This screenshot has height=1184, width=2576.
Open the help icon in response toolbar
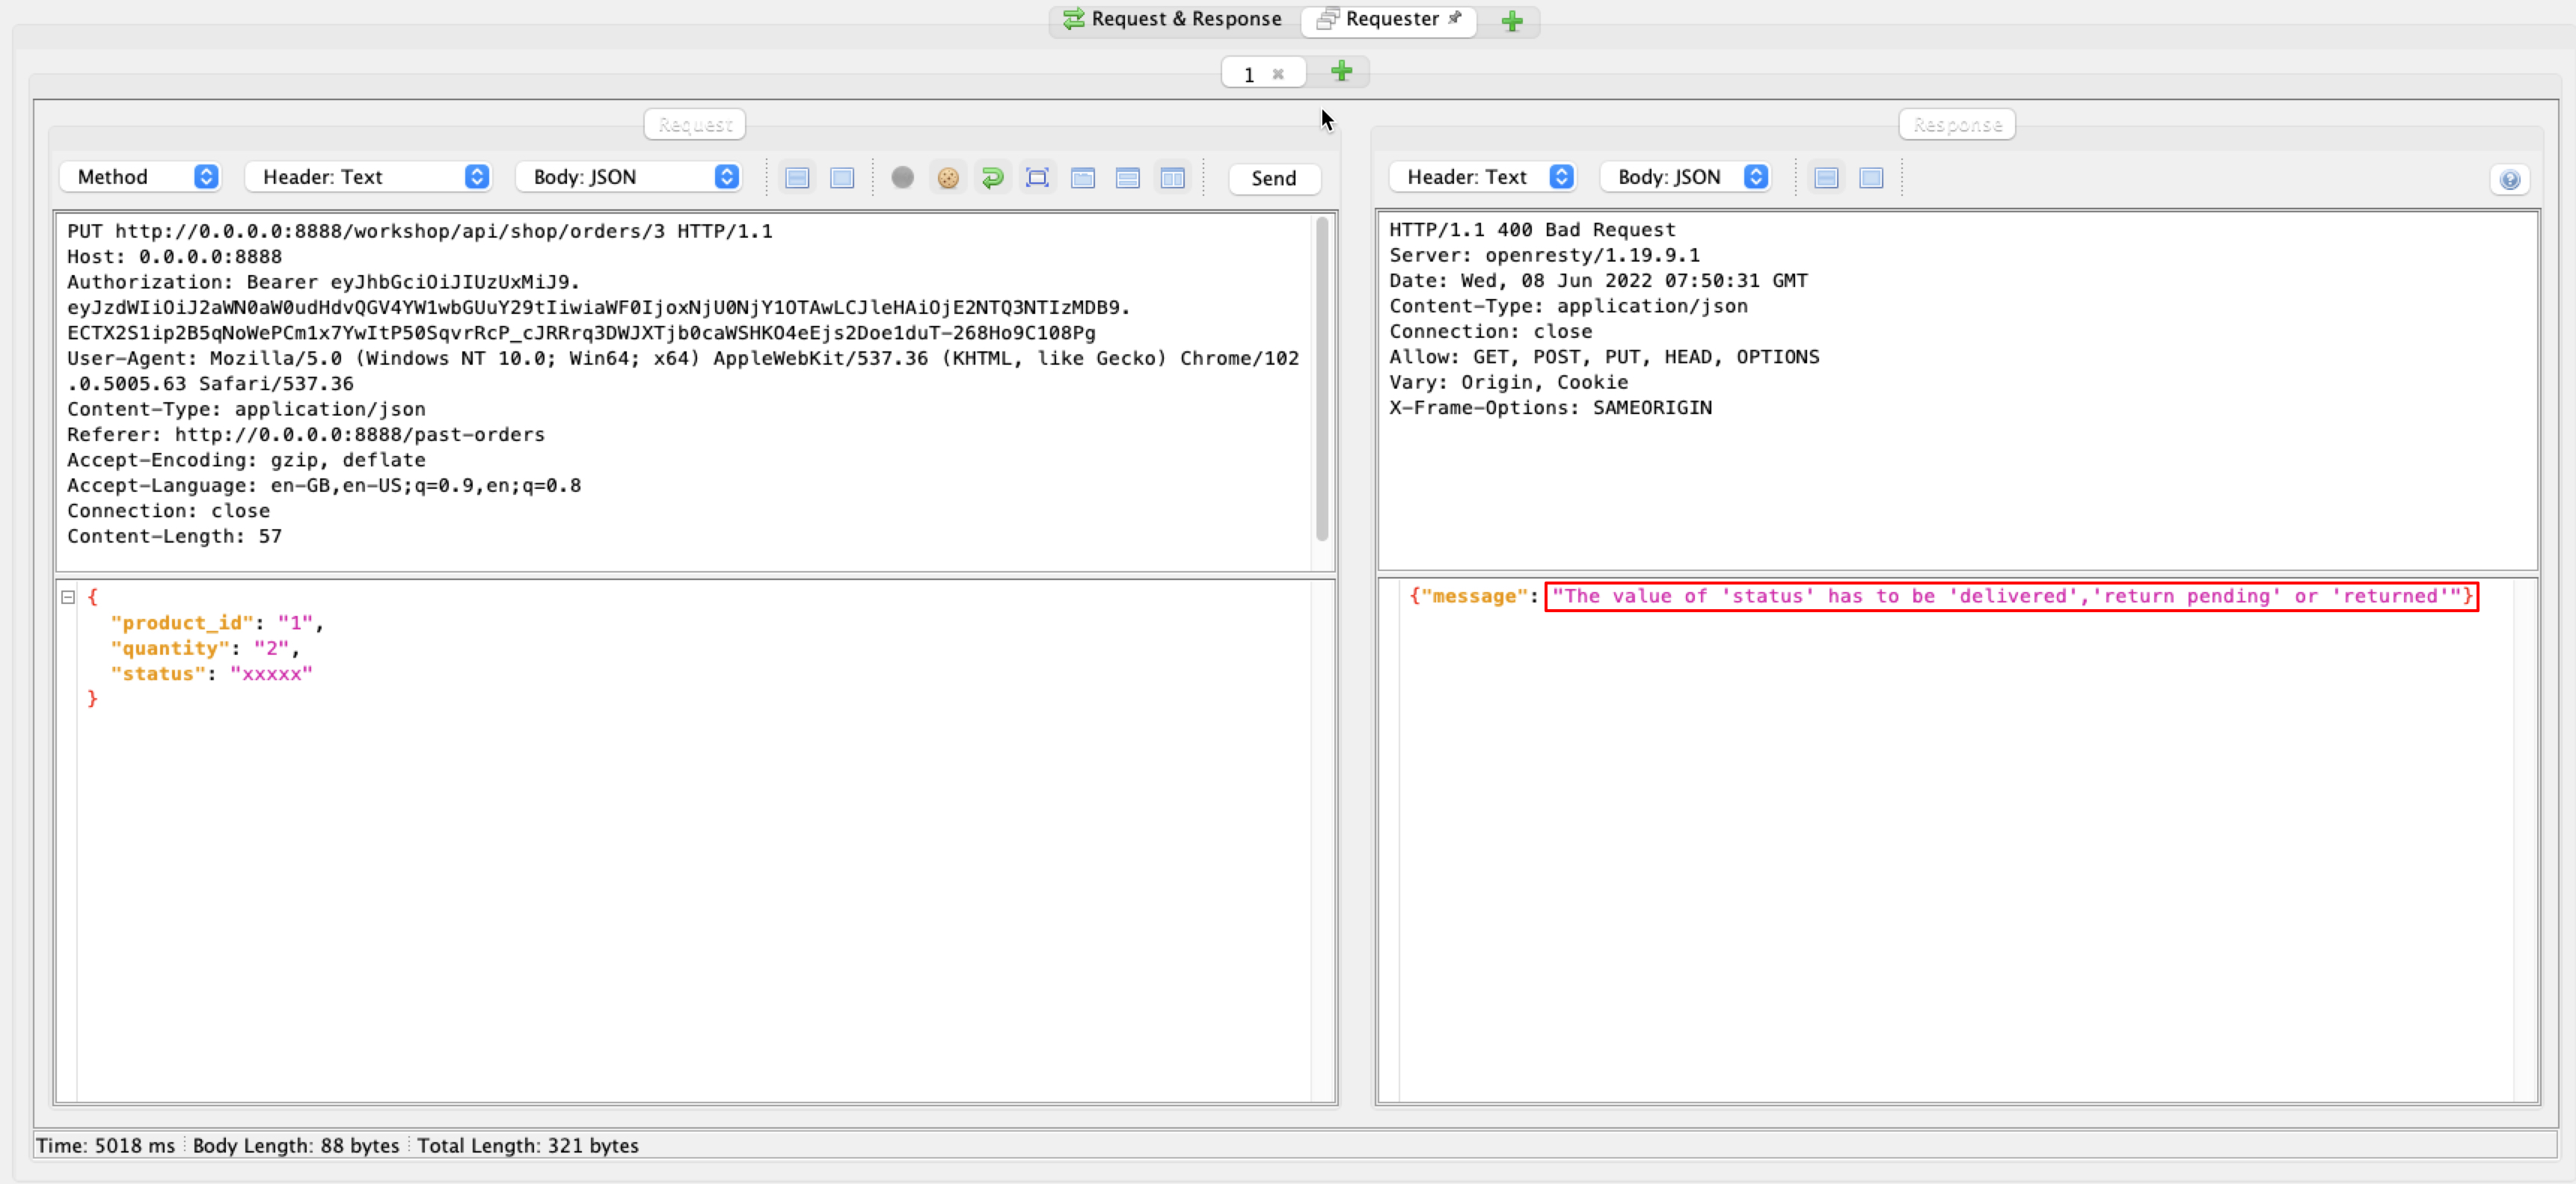coord(2509,180)
